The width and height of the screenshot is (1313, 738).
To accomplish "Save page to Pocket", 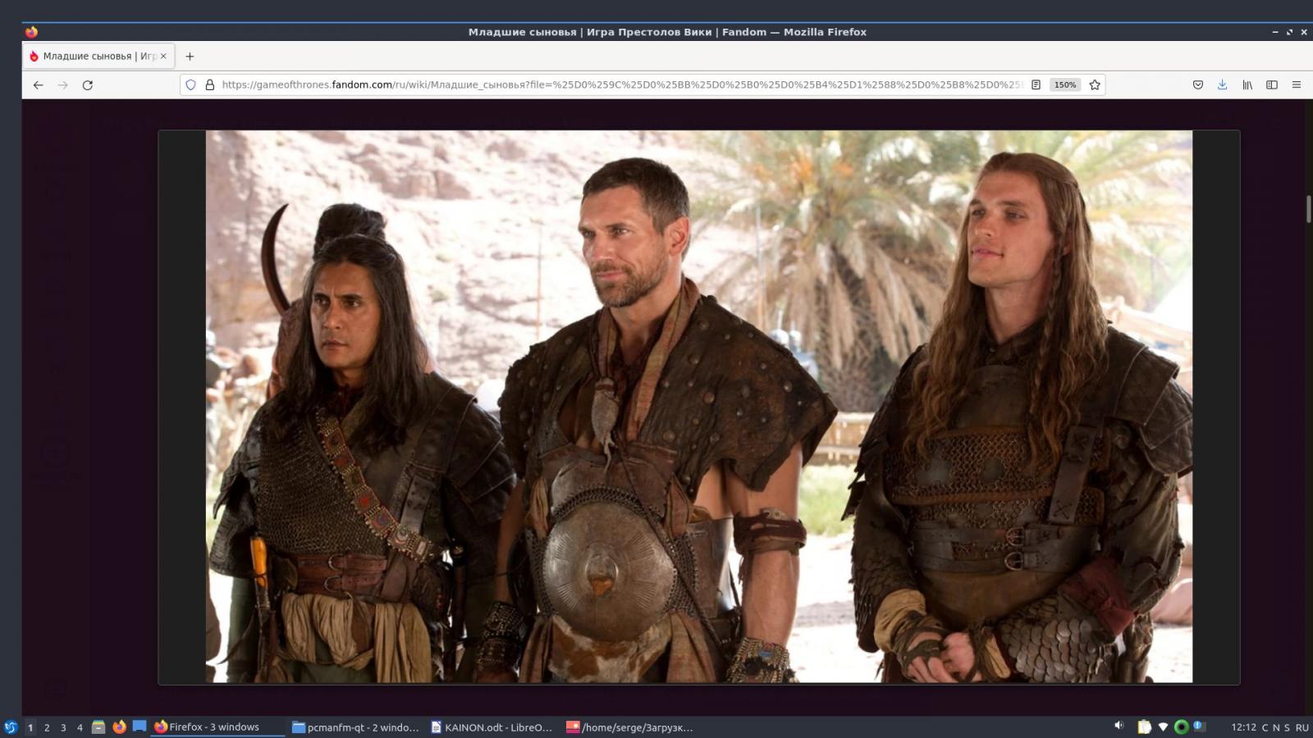I will (x=1198, y=84).
